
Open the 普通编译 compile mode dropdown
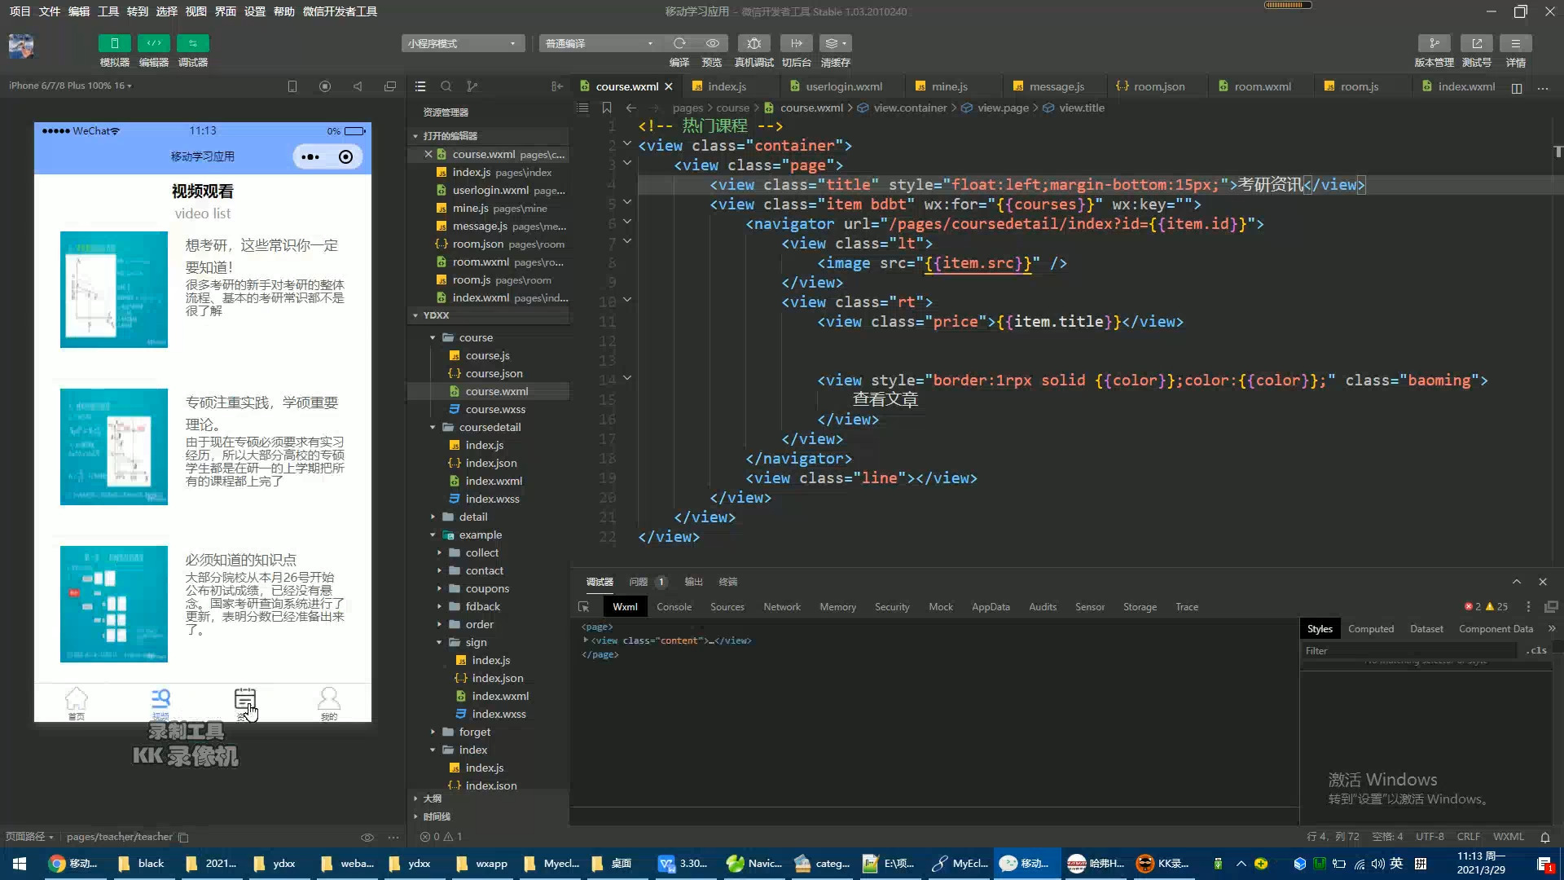tap(600, 43)
